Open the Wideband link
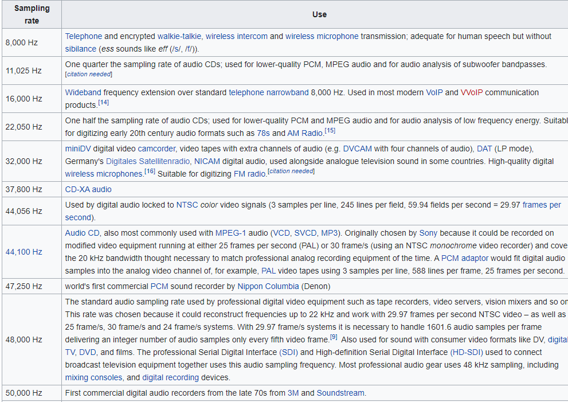 point(83,92)
